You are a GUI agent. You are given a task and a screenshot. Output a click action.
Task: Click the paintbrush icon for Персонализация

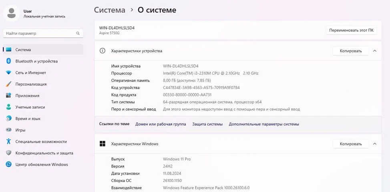tap(9, 84)
